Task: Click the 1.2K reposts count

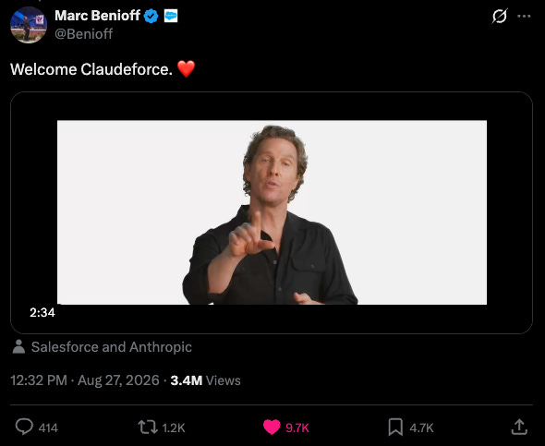Action: coord(174,428)
